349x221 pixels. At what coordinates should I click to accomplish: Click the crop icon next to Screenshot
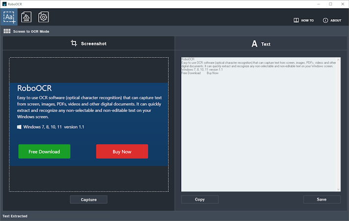74,43
